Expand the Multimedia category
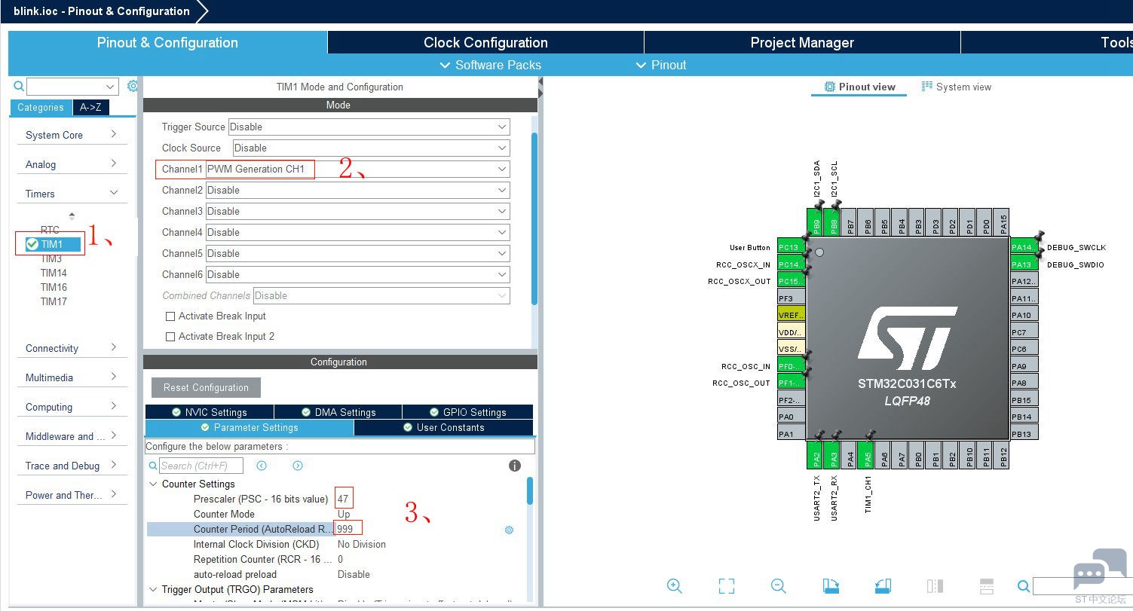This screenshot has width=1133, height=611. coord(72,377)
